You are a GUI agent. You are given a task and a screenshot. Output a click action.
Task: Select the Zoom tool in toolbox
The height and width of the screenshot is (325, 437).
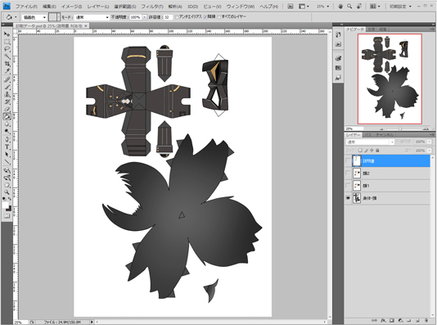(7, 192)
